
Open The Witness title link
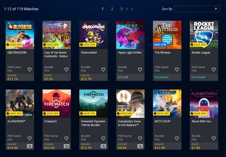(162, 53)
